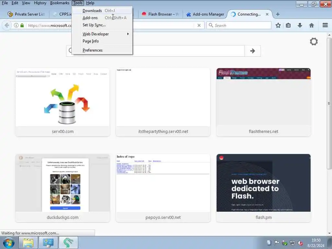Restore down the browser window
This screenshot has height=249, width=332.
click(314, 4)
